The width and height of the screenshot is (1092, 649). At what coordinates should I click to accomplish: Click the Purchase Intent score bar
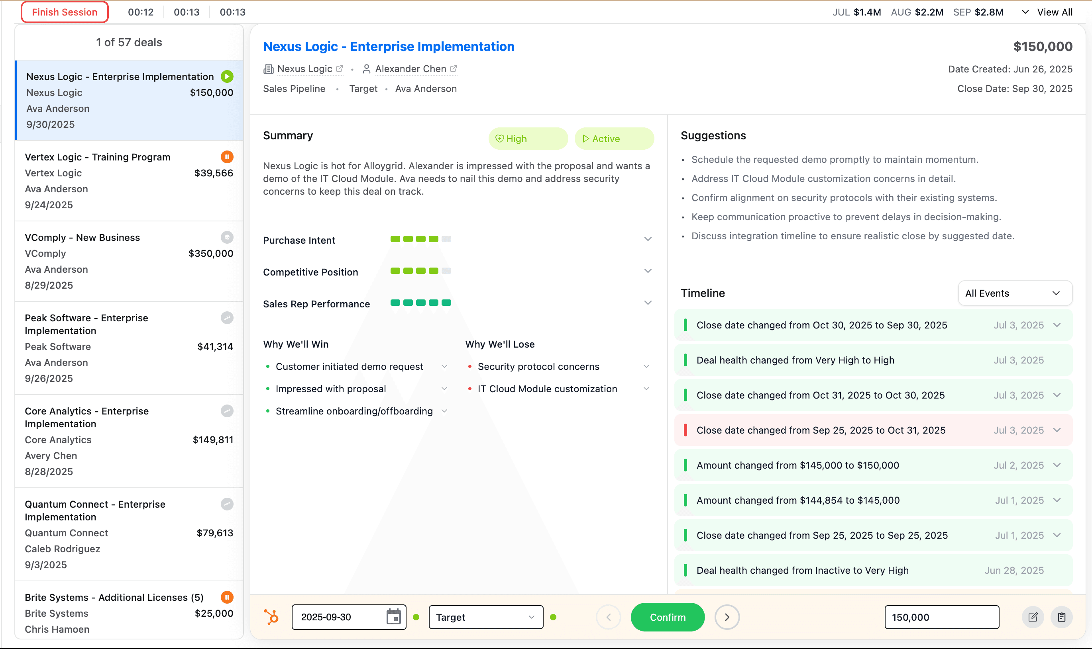pyautogui.click(x=420, y=239)
